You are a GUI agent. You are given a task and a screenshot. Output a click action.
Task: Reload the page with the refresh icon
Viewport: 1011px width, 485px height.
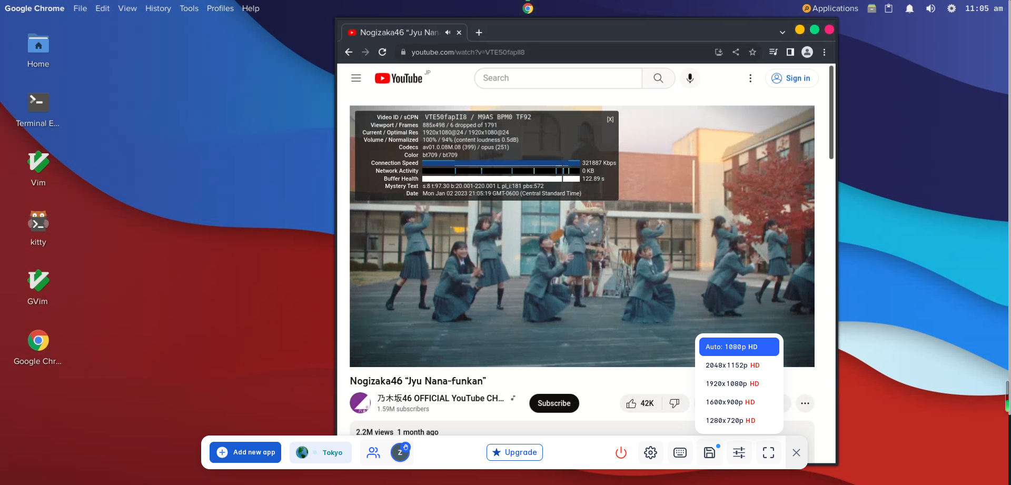click(x=382, y=52)
